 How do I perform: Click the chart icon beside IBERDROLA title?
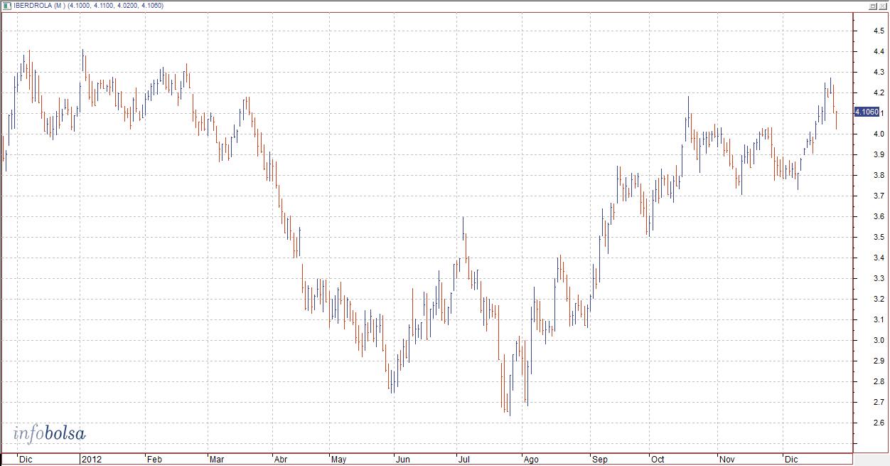tap(7, 6)
